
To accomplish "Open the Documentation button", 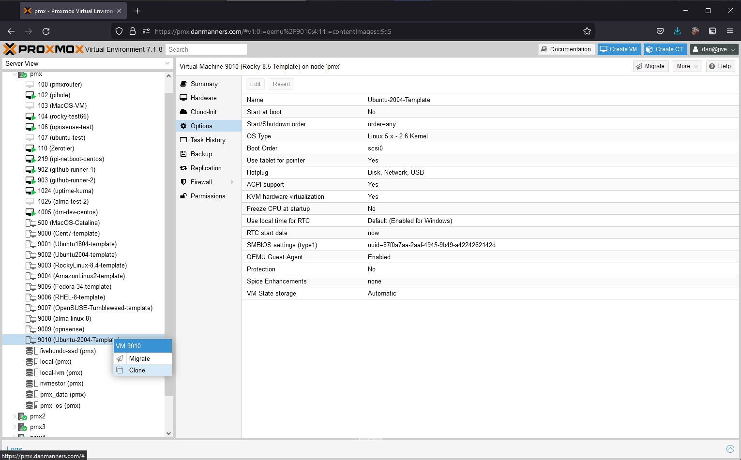I will (x=566, y=49).
